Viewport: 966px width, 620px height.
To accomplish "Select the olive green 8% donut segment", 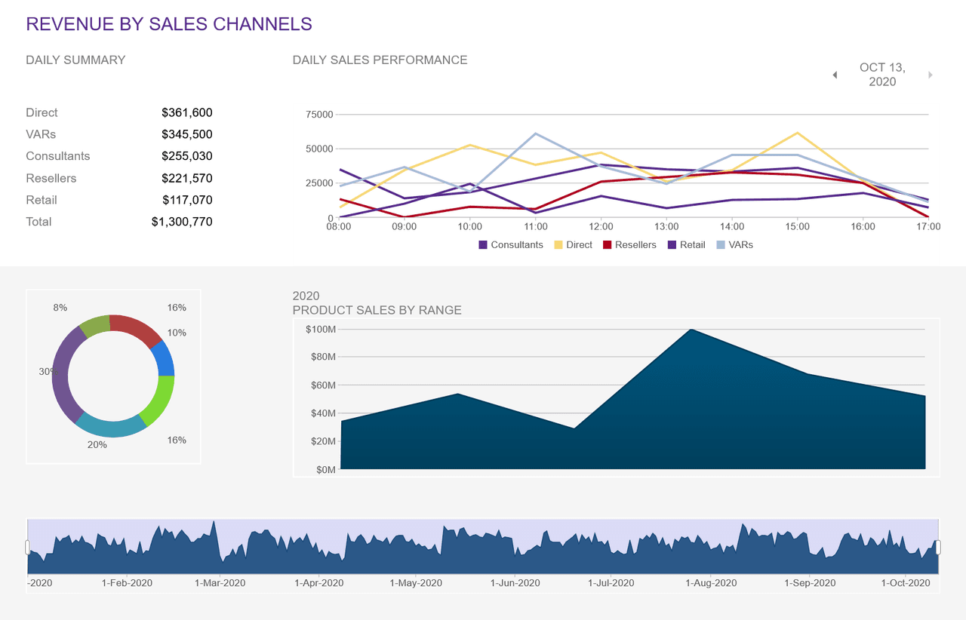I will point(95,325).
